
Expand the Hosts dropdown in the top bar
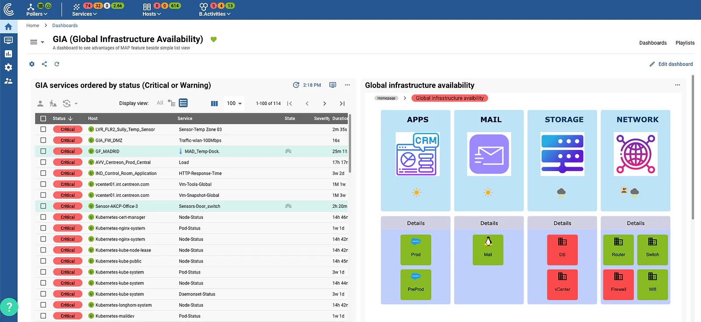(x=152, y=14)
